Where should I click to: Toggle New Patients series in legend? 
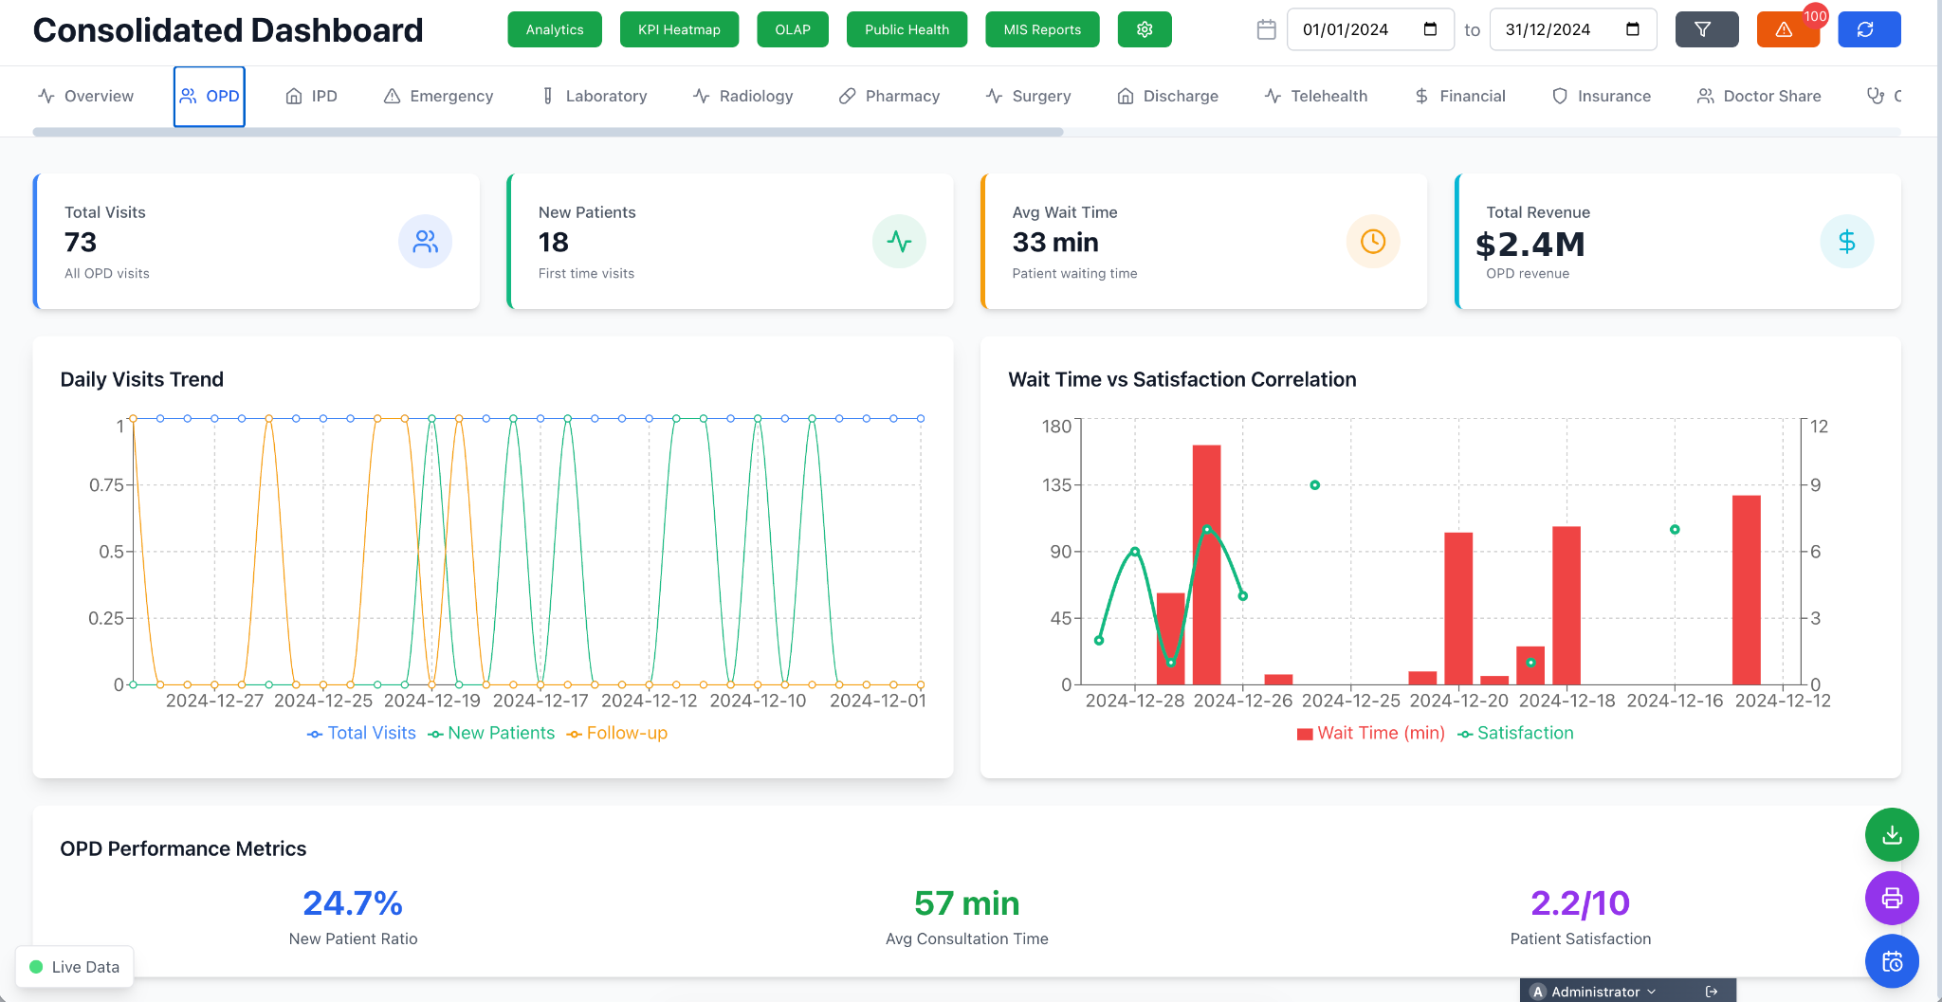tap(491, 733)
